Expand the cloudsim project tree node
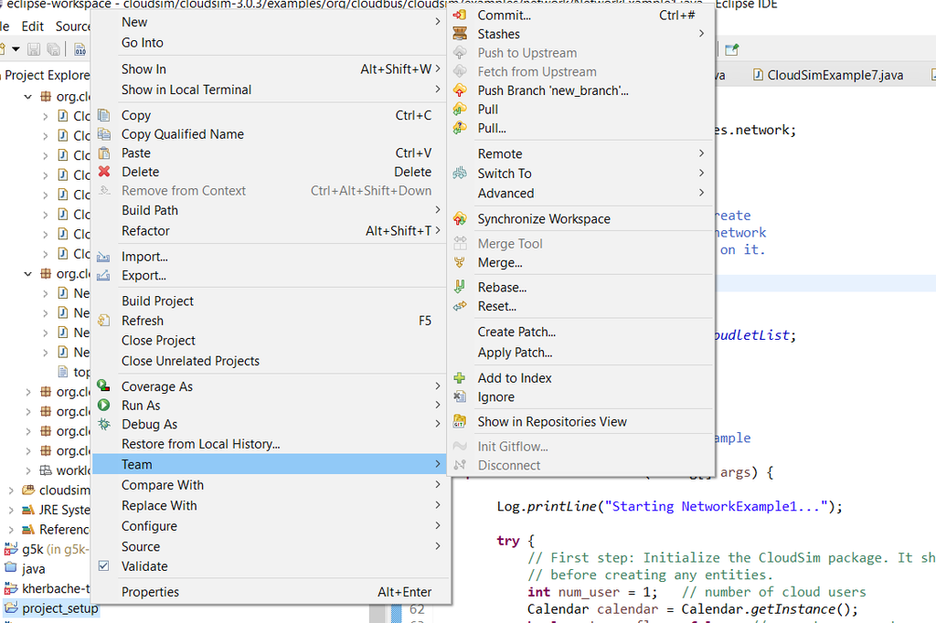This screenshot has width=936, height=623. 11,490
